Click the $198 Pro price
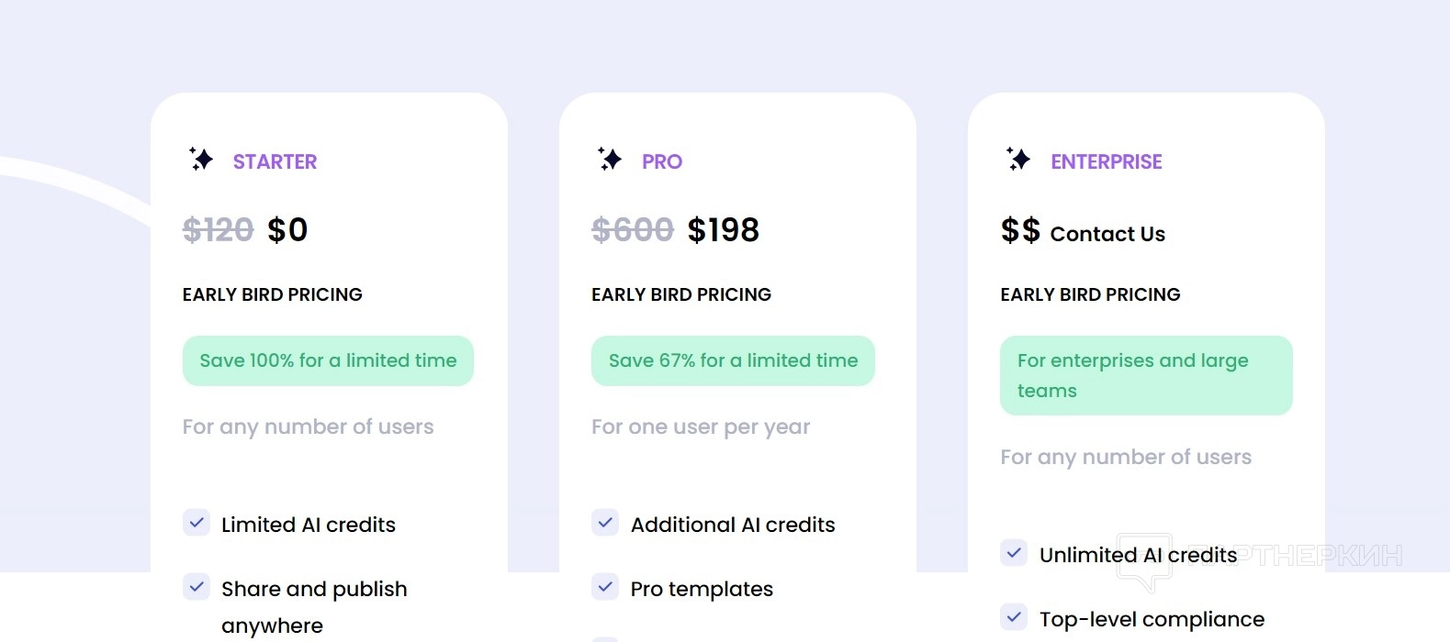The height and width of the screenshot is (642, 1450). pyautogui.click(x=724, y=229)
